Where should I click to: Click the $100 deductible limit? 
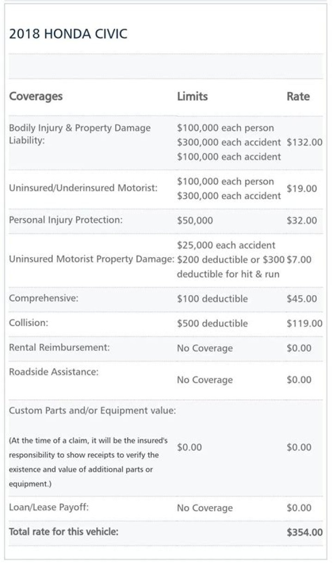click(x=212, y=299)
